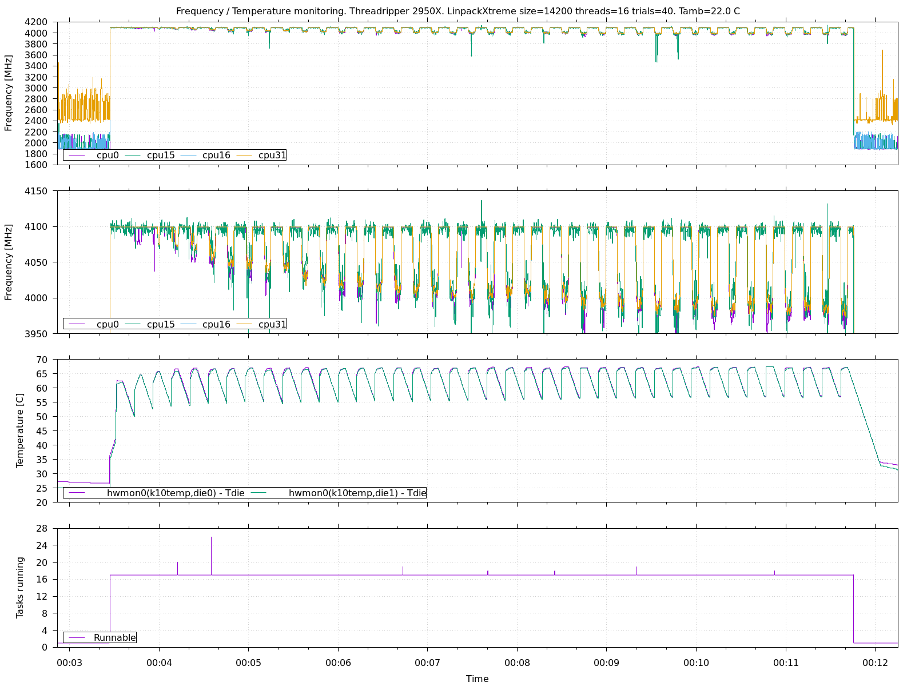Click the 12 tick on Tasks running axis

tap(42, 596)
